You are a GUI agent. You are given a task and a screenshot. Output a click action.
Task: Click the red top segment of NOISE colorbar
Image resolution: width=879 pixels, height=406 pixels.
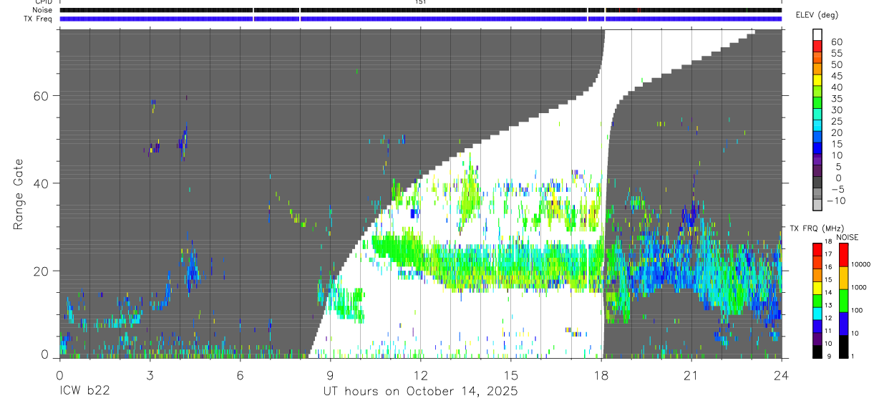843,255
